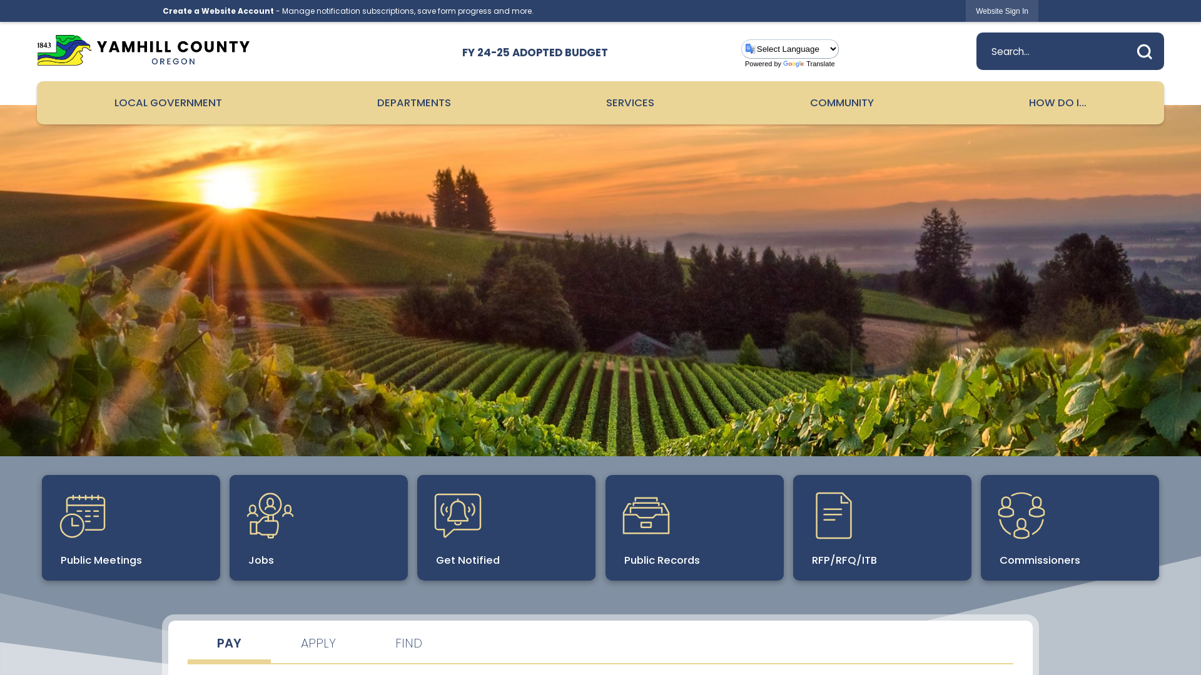The width and height of the screenshot is (1201, 675).
Task: Click the FY 24-25 ADOPTED BUDGET link
Action: tap(535, 52)
